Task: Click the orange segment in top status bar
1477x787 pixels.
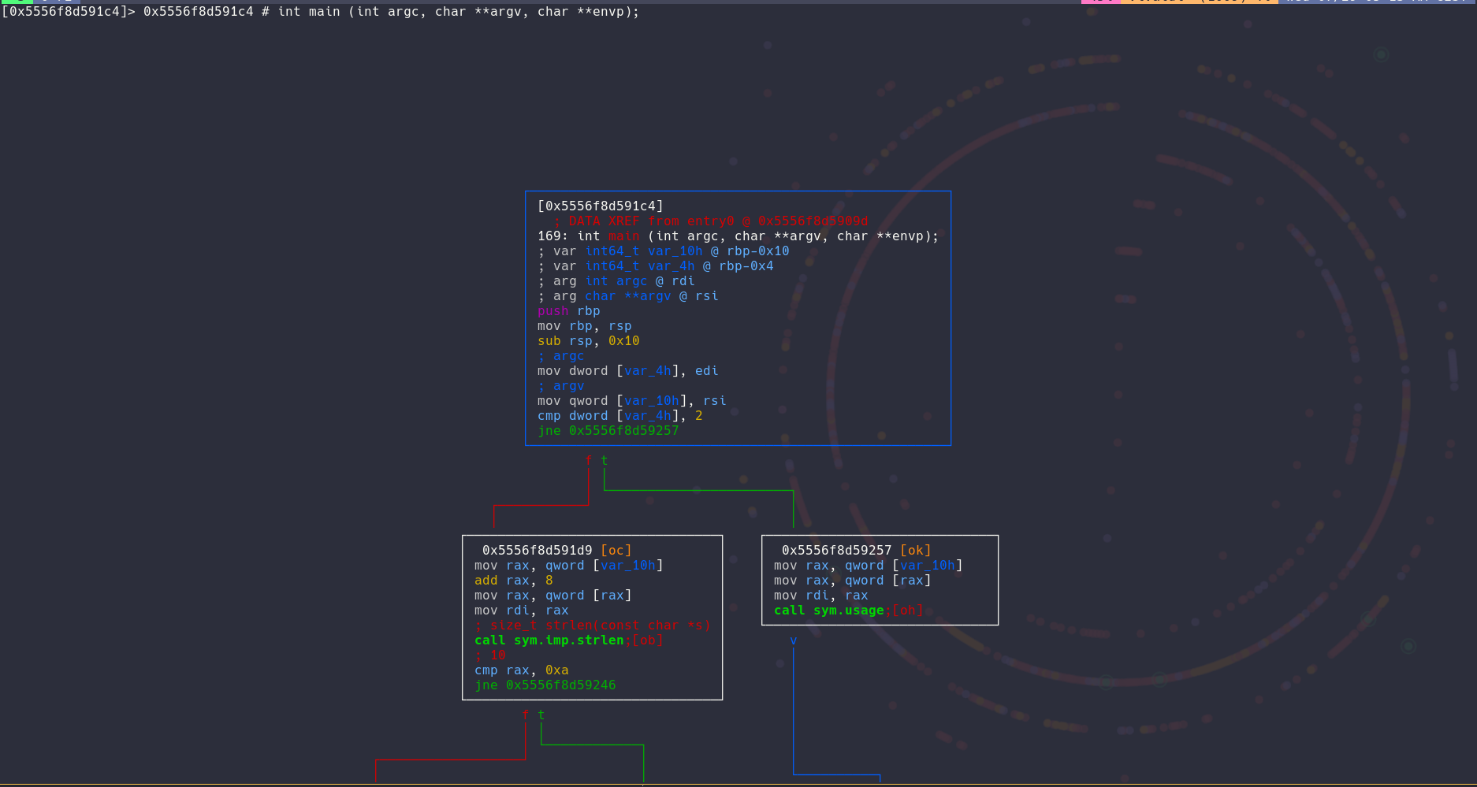Action: [x=1198, y=2]
